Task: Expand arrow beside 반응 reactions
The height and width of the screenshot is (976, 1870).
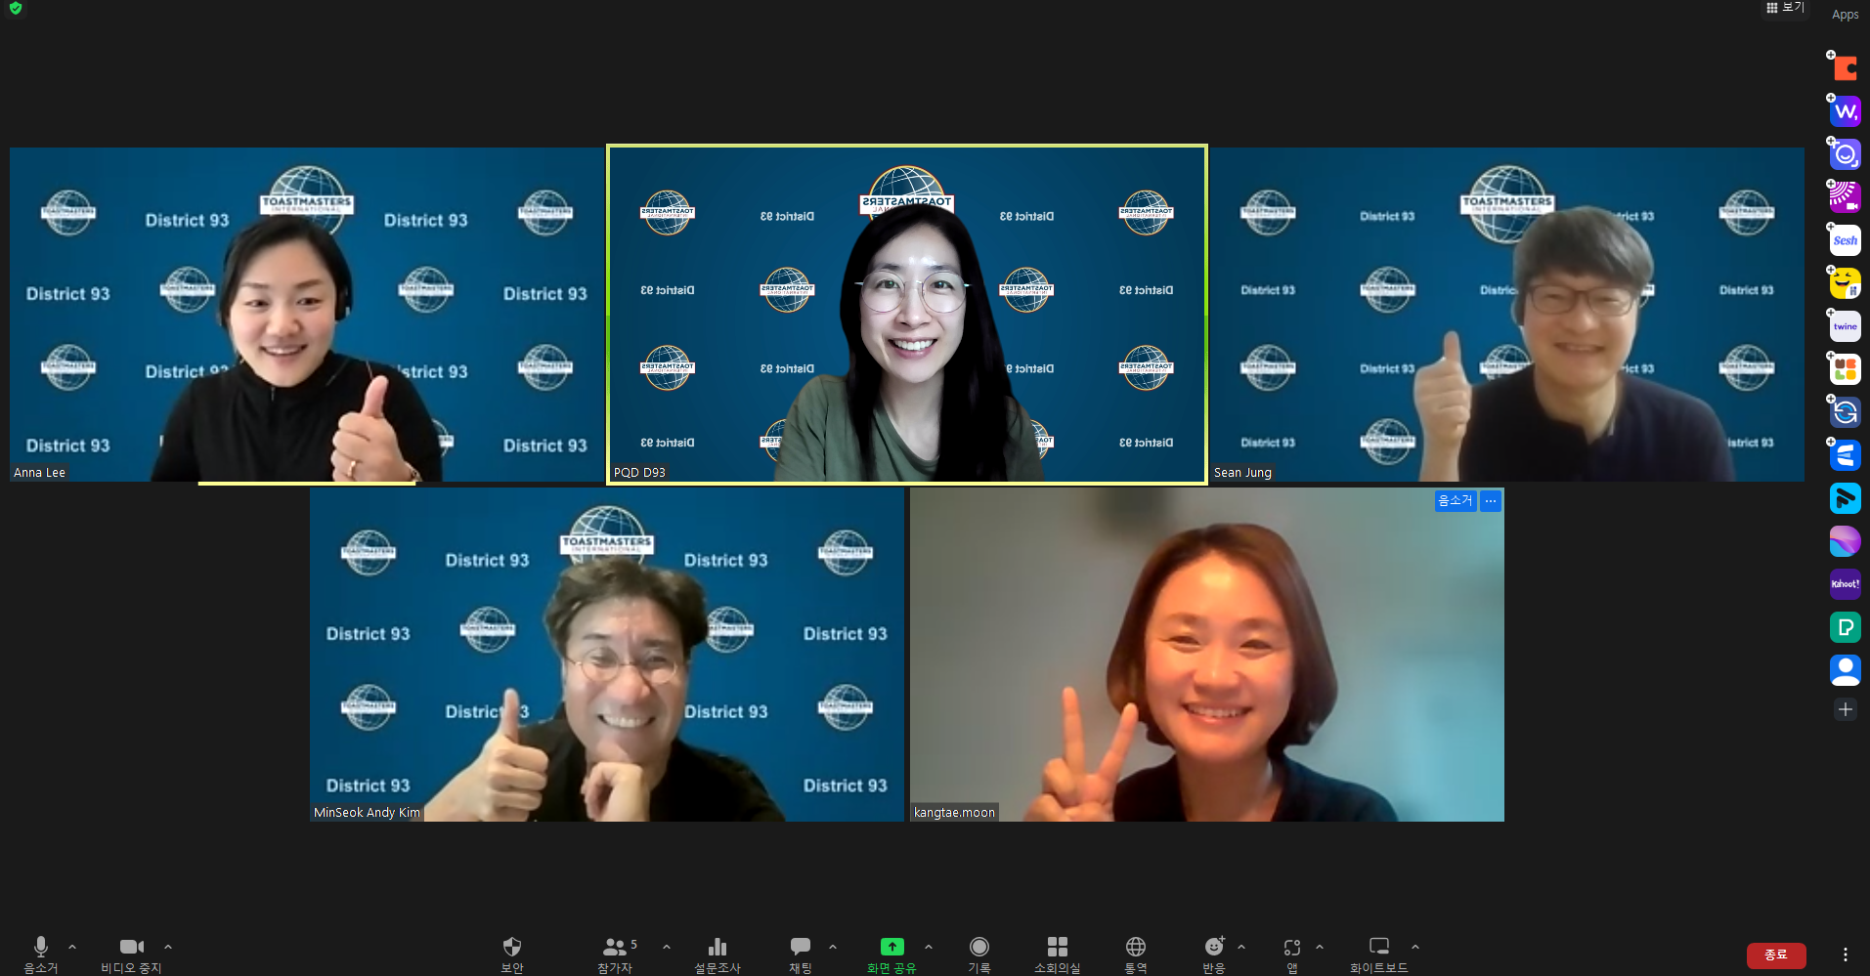Action: (x=1241, y=947)
